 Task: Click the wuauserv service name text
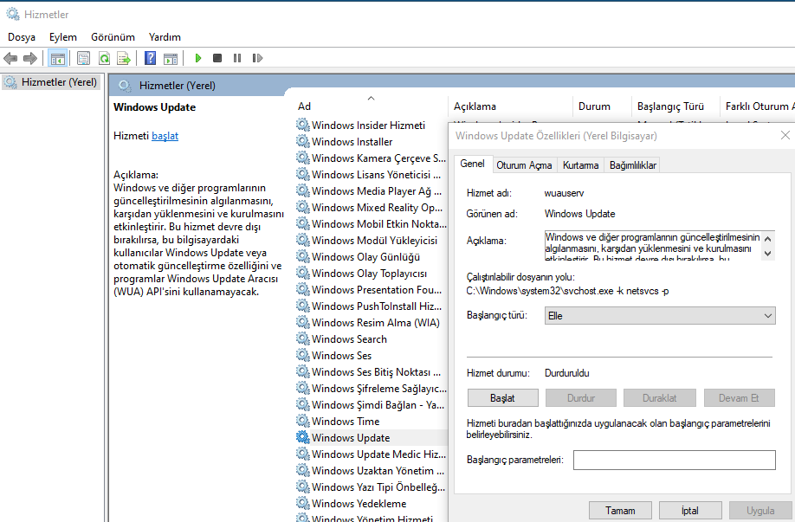click(x=565, y=193)
